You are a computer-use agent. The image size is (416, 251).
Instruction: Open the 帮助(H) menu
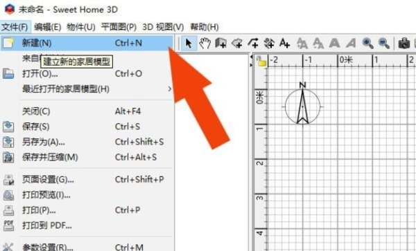pos(205,27)
